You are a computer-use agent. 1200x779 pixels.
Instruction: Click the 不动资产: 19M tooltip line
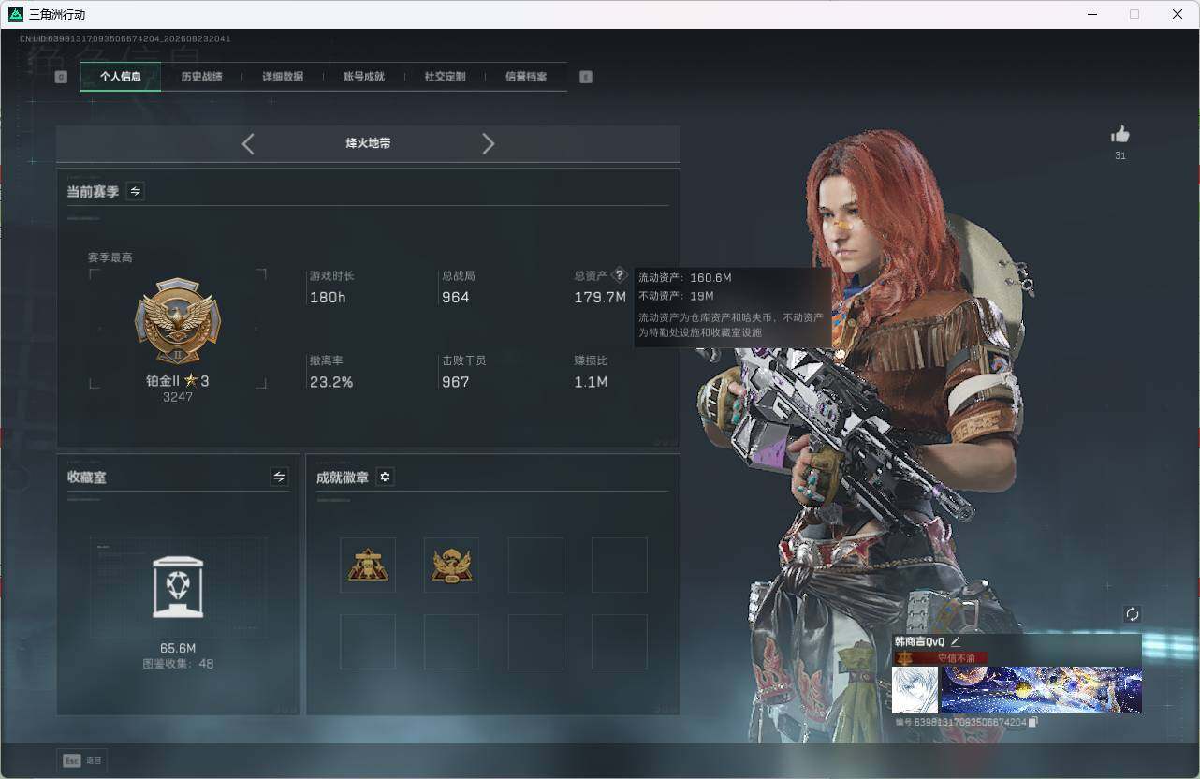676,296
